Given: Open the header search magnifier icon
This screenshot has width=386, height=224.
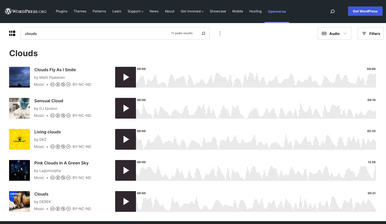Looking at the screenshot, I should point(332,11).
